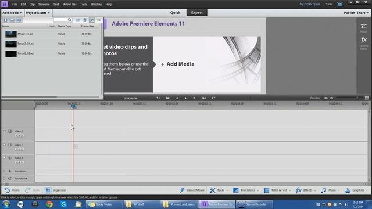Open the Project Assets panel options menu

coord(99,20)
